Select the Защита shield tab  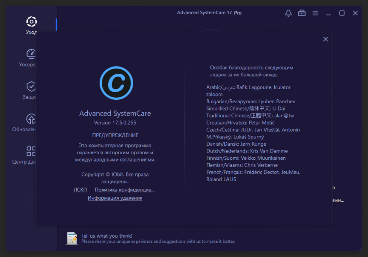coord(30,90)
